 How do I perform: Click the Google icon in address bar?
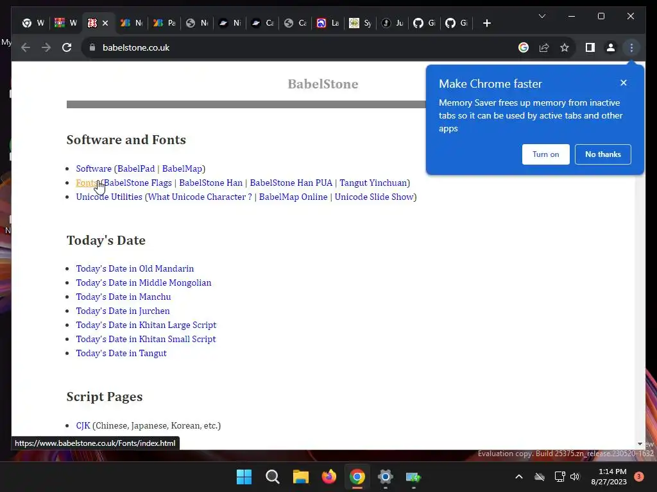(x=524, y=47)
